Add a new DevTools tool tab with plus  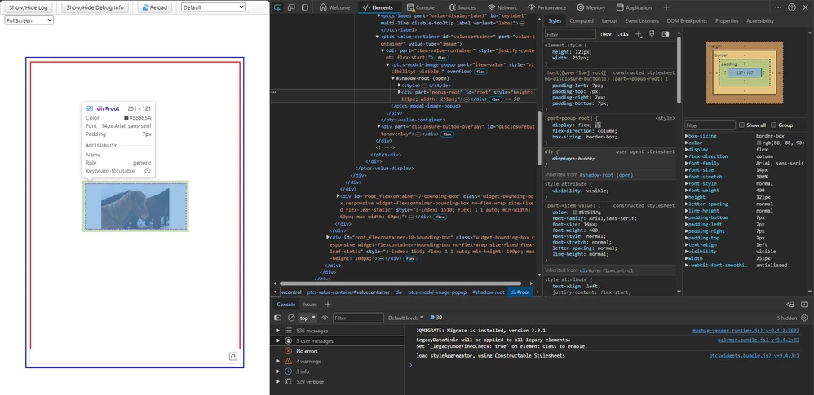tap(666, 7)
